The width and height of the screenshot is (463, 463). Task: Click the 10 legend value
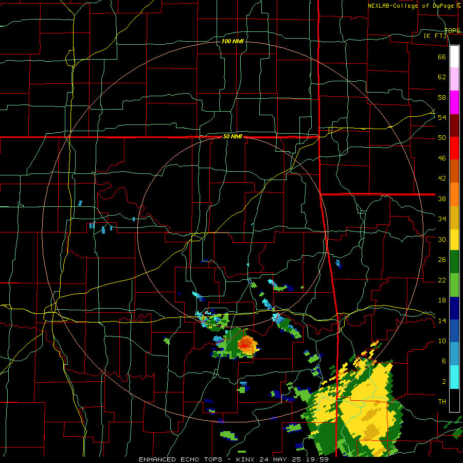click(x=442, y=341)
